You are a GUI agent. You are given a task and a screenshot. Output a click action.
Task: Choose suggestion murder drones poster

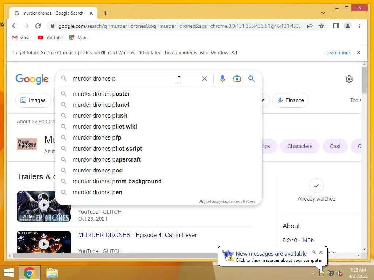click(159, 94)
